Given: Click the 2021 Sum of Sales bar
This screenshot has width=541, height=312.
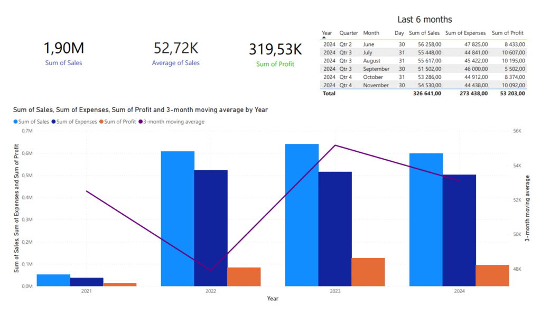Looking at the screenshot, I should coord(53,280).
